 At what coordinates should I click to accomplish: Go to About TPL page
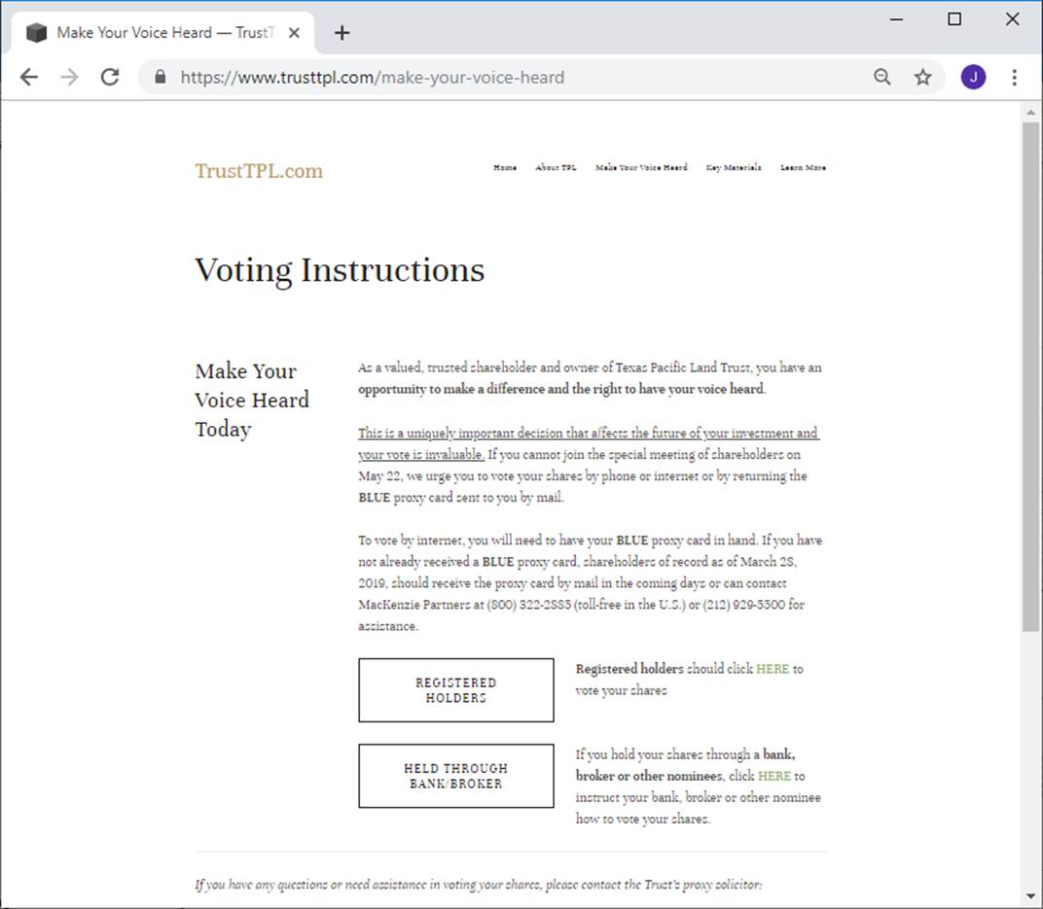(556, 167)
